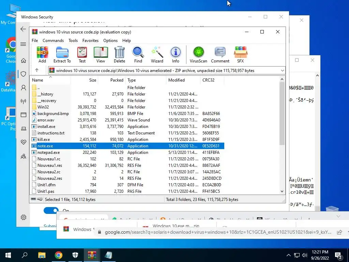Select the __history folder row

(x=127, y=94)
